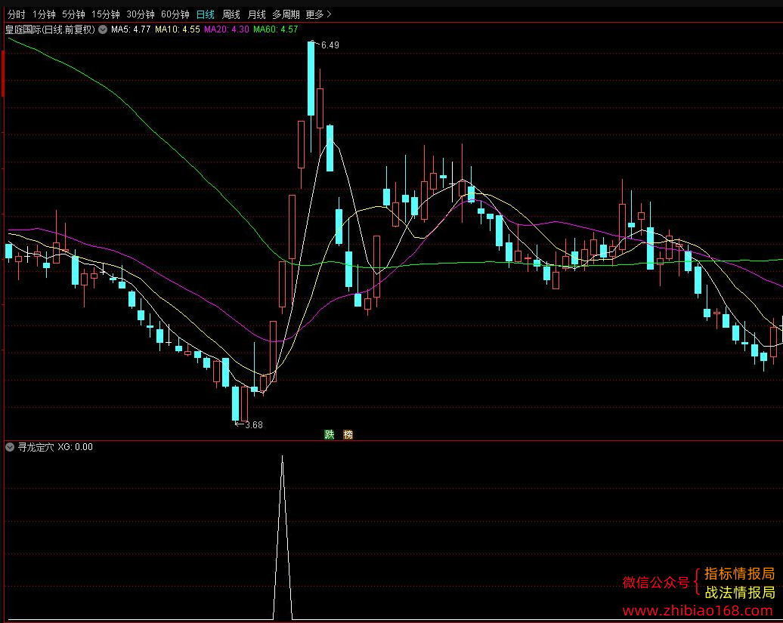The height and width of the screenshot is (623, 783).
Task: Switch to the 分时 tab
Action: point(17,14)
